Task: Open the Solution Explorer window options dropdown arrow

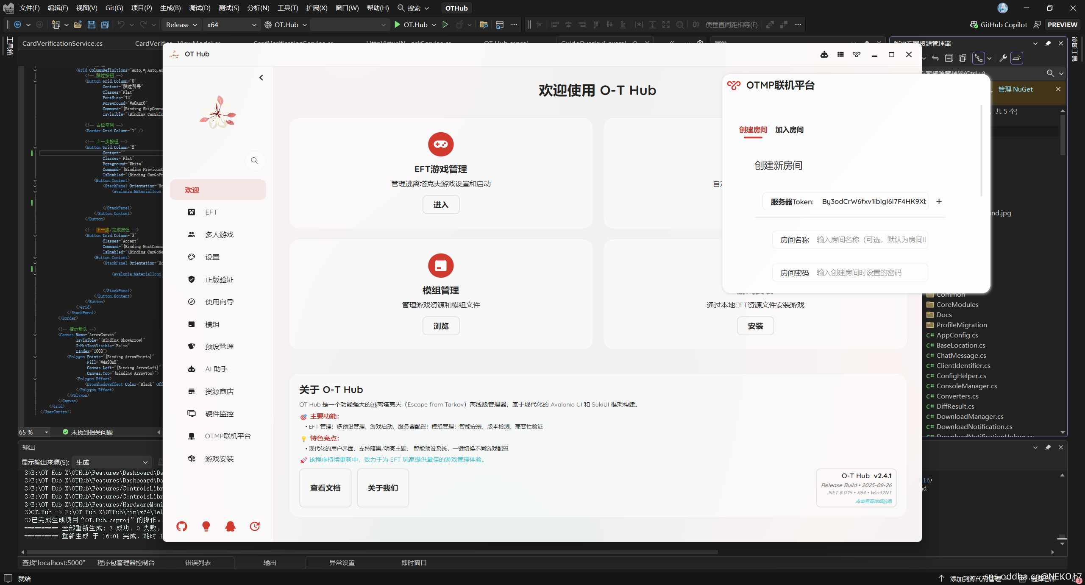Action: (x=1035, y=43)
